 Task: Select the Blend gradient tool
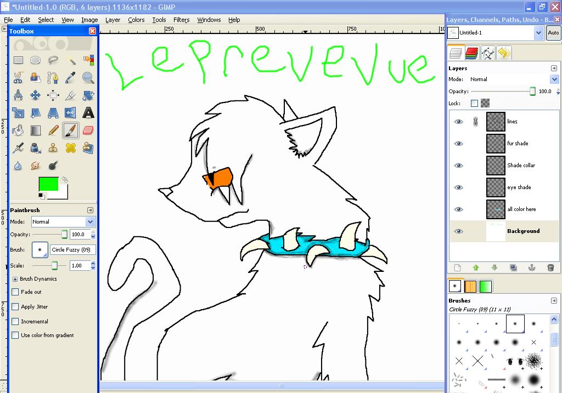pyautogui.click(x=35, y=130)
